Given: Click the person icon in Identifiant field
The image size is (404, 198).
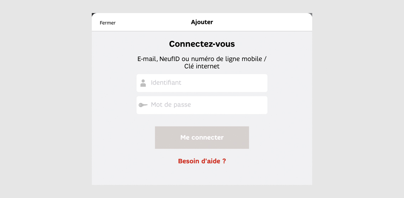Looking at the screenshot, I should coord(143,83).
